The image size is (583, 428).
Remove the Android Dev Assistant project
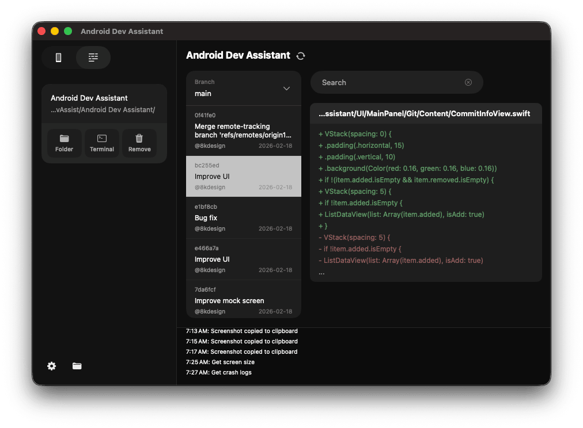pyautogui.click(x=139, y=143)
